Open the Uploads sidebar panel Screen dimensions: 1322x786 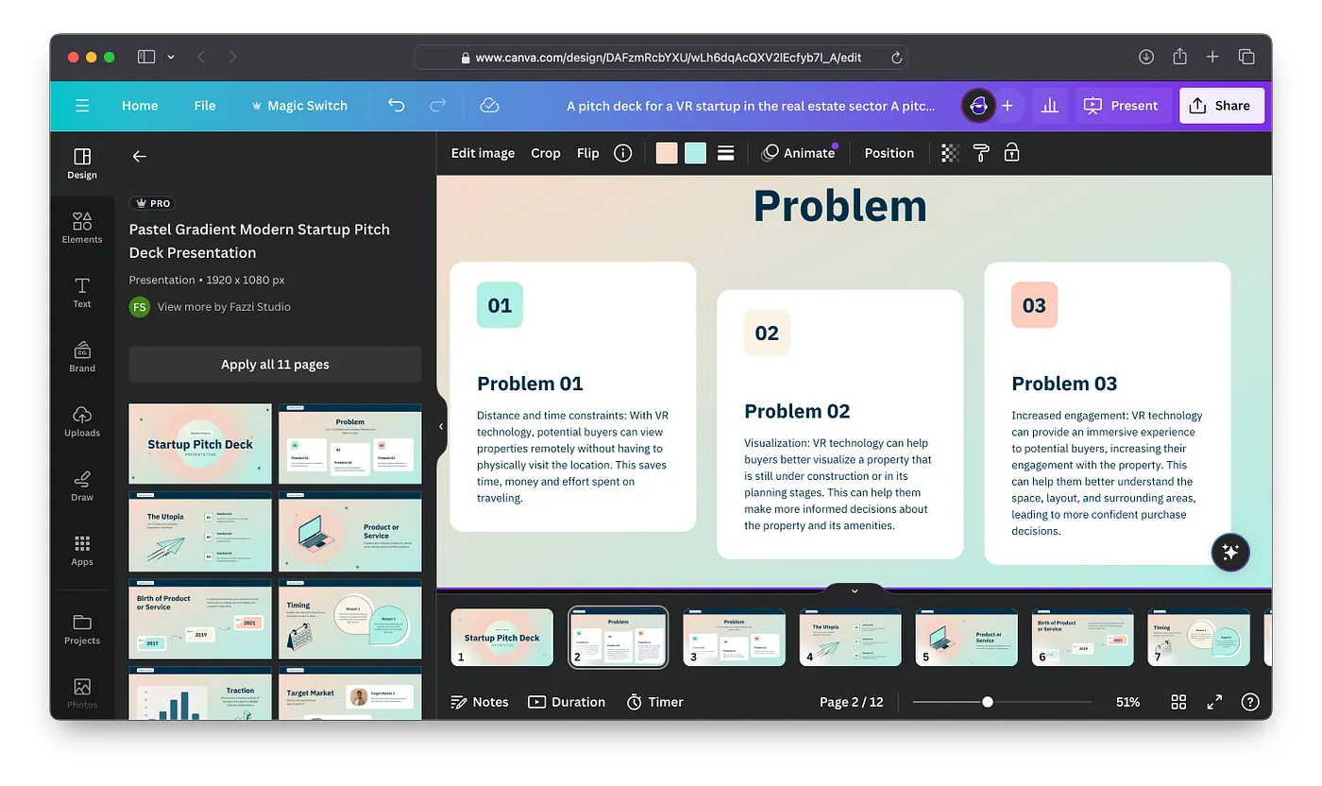click(x=82, y=420)
